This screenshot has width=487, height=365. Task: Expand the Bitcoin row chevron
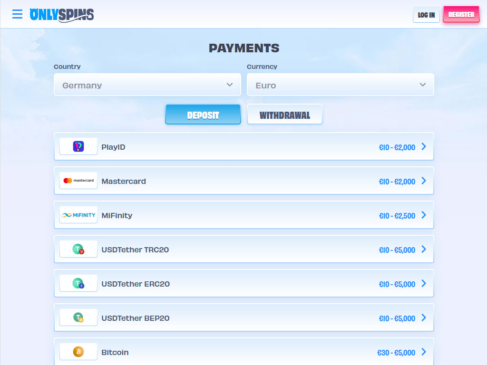pyautogui.click(x=424, y=352)
